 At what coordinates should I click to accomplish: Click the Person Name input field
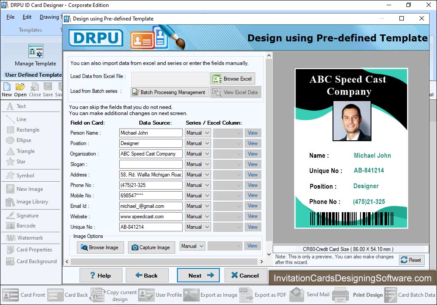pyautogui.click(x=151, y=133)
